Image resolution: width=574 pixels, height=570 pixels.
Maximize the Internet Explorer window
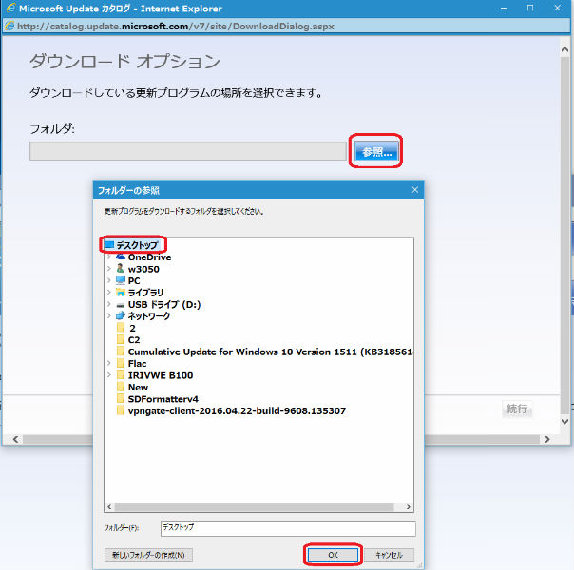click(x=530, y=8)
